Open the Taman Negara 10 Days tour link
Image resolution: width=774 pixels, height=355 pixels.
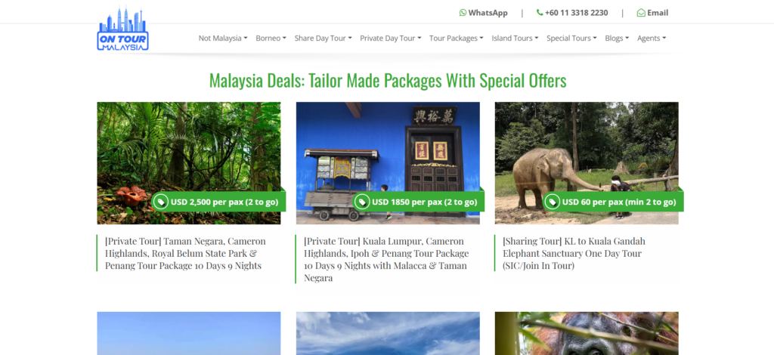click(x=185, y=254)
